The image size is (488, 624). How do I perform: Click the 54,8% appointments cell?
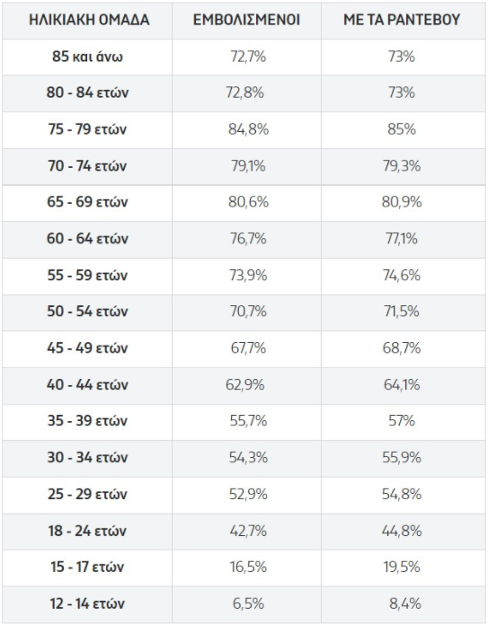click(x=402, y=494)
